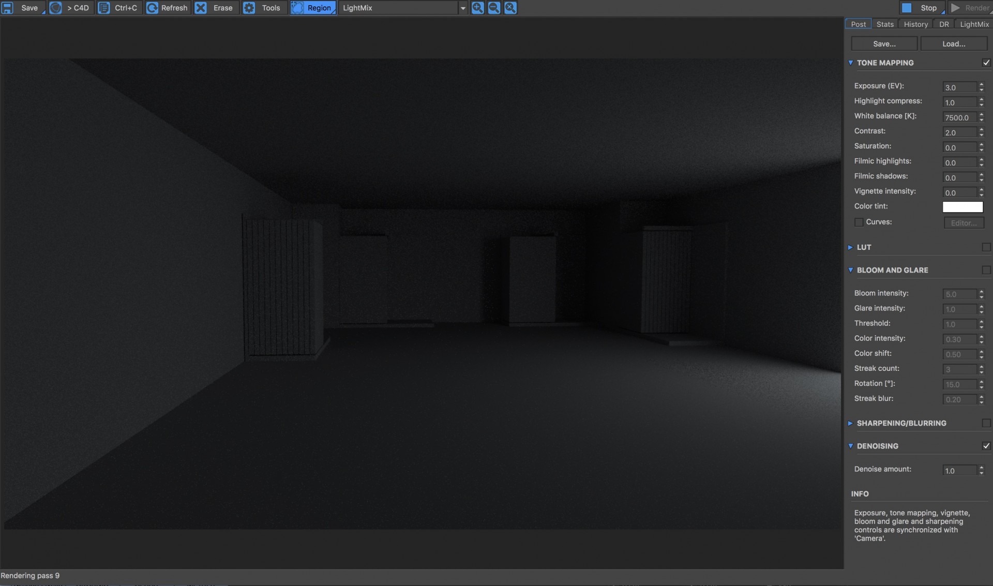Toggle the Tone Mapping enabled checkbox

[x=987, y=63]
